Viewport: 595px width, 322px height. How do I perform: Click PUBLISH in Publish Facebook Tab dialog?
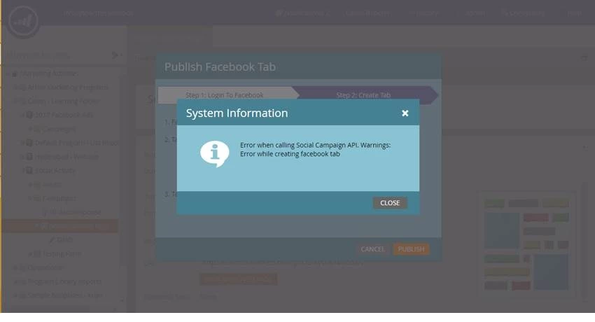tap(411, 249)
